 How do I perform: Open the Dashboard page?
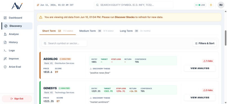[17, 18]
